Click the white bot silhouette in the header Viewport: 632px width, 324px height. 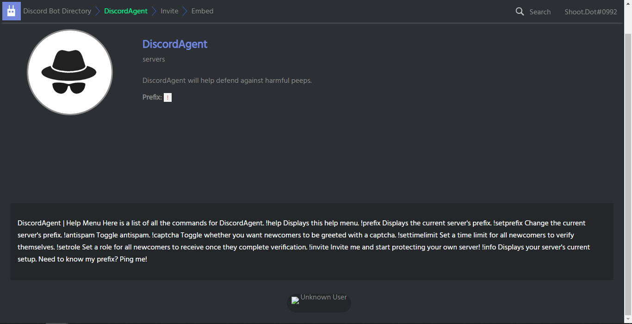11,10
